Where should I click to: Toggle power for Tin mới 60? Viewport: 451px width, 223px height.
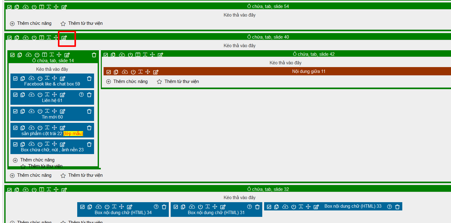tap(40, 111)
